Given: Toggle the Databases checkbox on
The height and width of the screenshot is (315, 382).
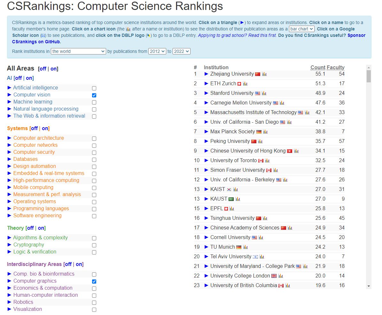Looking at the screenshot, I should tap(94, 160).
